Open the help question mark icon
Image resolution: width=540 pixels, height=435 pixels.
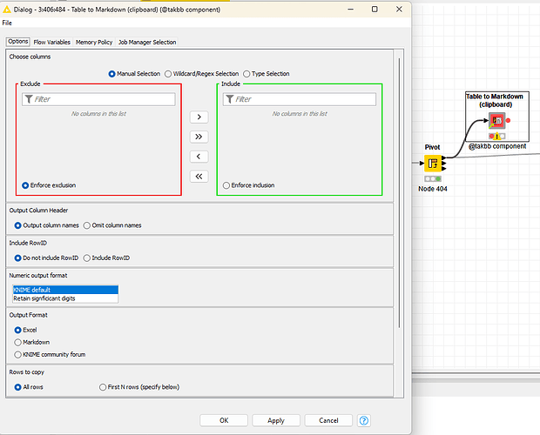(364, 420)
